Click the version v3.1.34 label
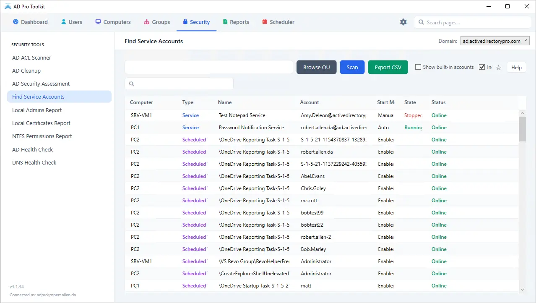The height and width of the screenshot is (303, 536). coord(17,287)
